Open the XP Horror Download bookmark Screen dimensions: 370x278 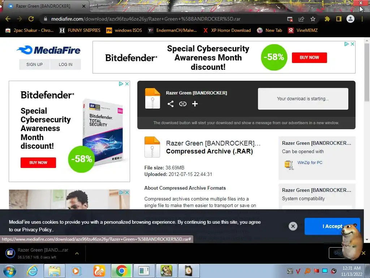tap(227, 30)
